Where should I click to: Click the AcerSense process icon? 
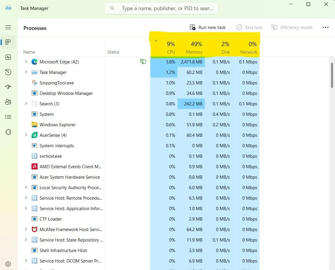pyautogui.click(x=34, y=135)
